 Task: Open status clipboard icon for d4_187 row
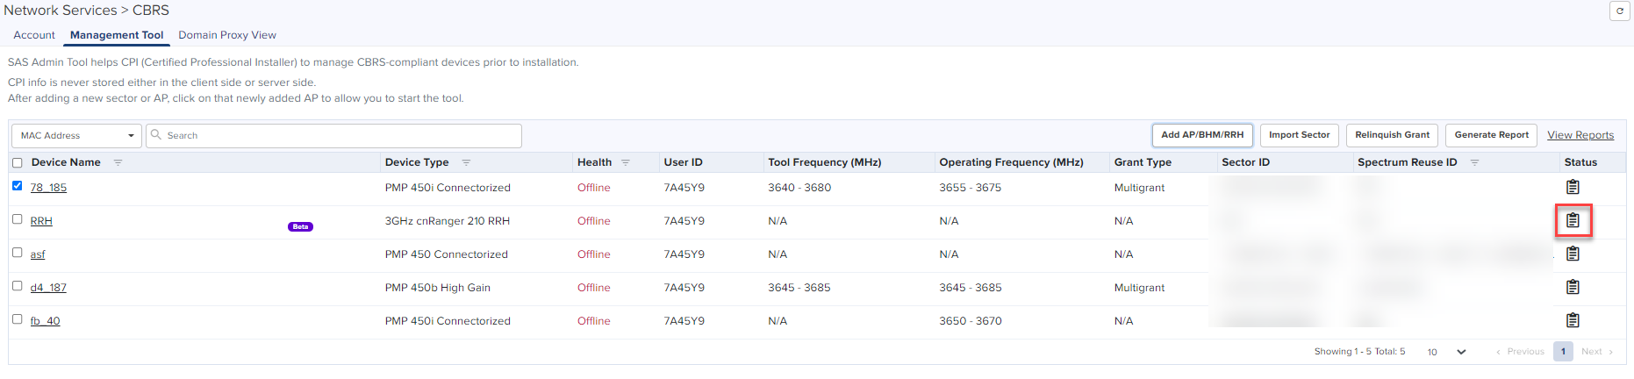coord(1573,287)
